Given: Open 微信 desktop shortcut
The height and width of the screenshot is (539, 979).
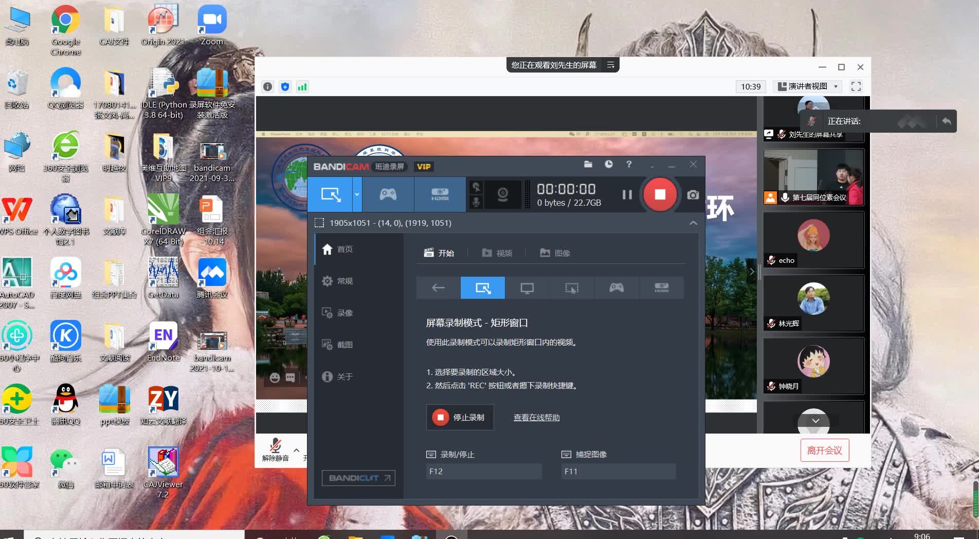Looking at the screenshot, I should [65, 468].
